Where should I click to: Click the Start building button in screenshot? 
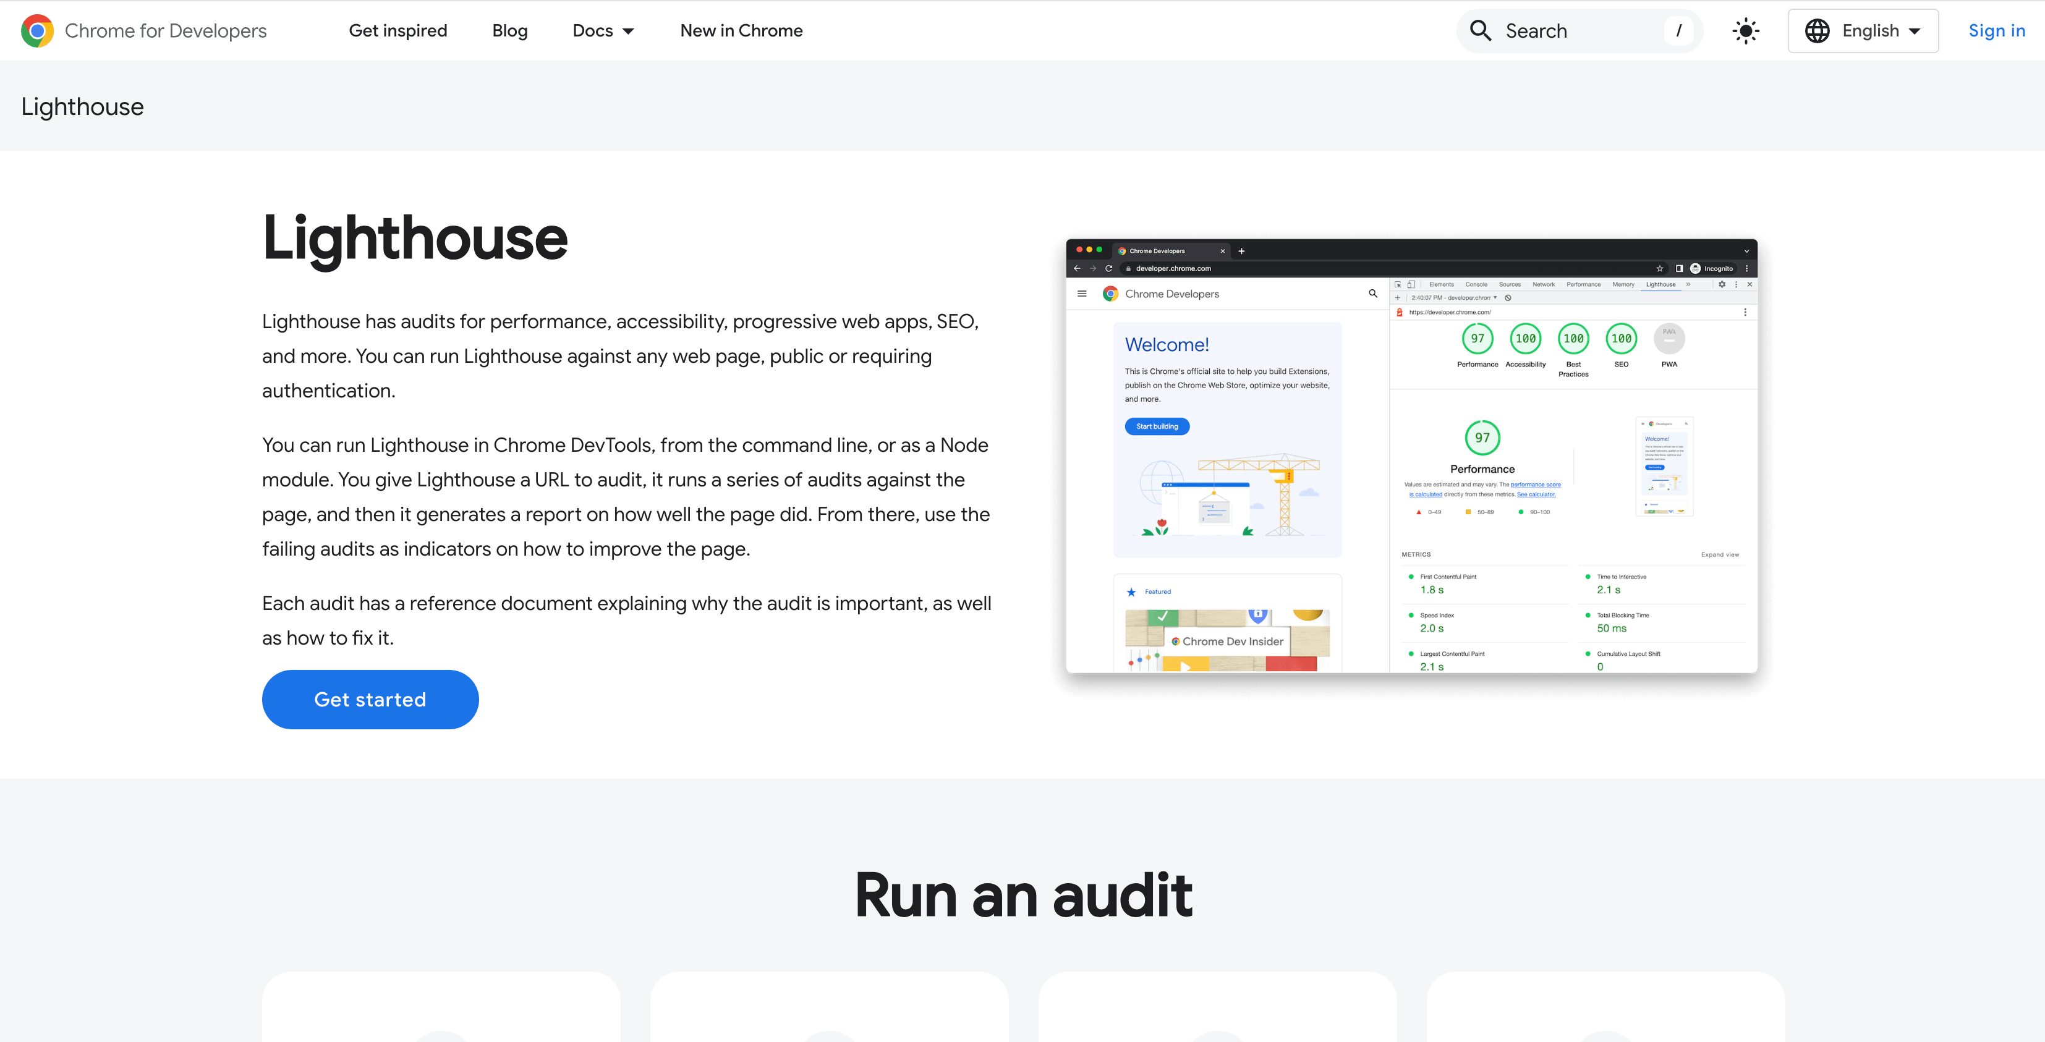click(1157, 426)
